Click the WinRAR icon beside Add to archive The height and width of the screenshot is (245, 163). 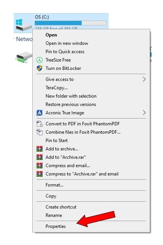pyautogui.click(x=40, y=149)
